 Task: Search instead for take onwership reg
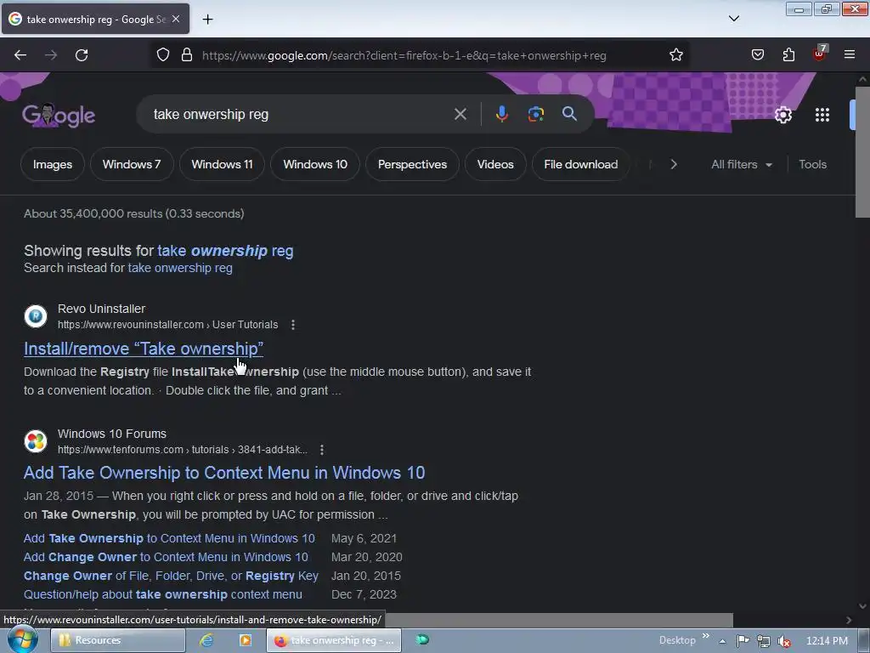(x=180, y=268)
